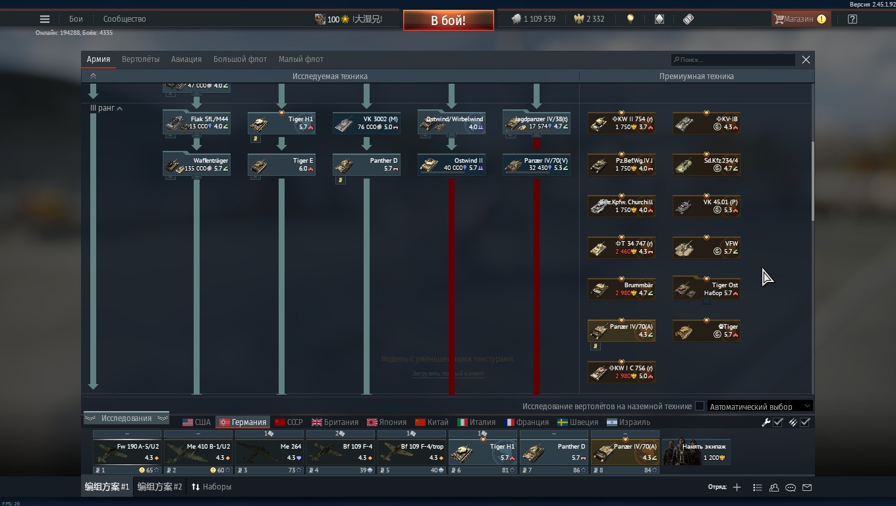The width and height of the screenshot is (896, 506).
Task: Open the squad list icon
Action: point(757,488)
